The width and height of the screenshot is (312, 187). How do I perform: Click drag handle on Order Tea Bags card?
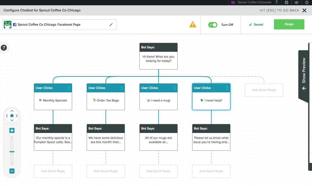(122, 88)
